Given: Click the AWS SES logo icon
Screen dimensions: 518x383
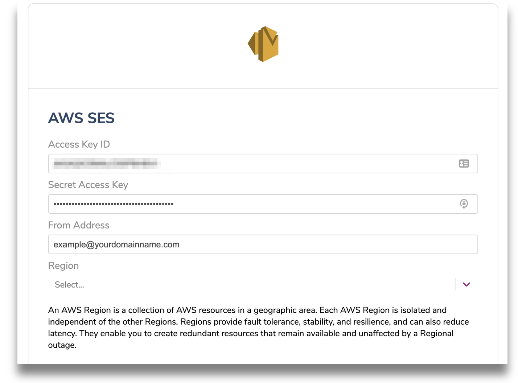Looking at the screenshot, I should [x=263, y=44].
